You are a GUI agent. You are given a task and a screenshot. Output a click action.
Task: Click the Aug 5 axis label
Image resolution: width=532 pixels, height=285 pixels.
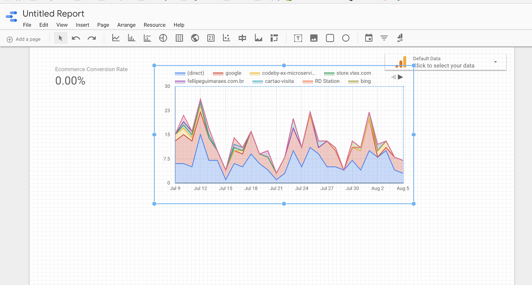[403, 188]
